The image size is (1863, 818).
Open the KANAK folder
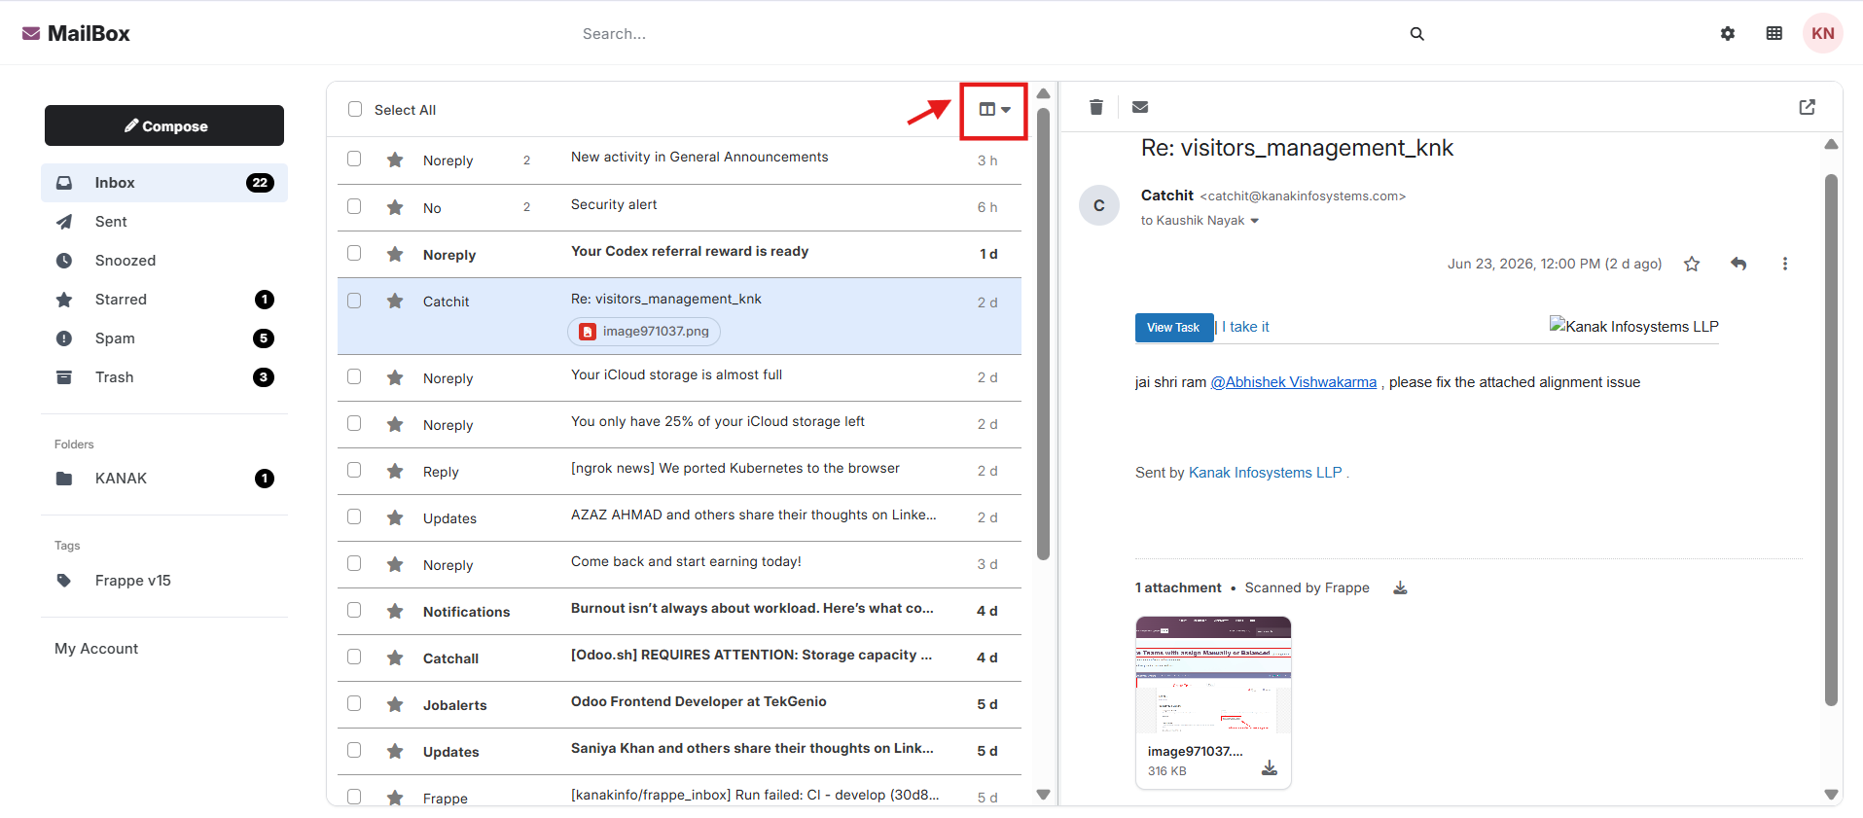(164, 479)
